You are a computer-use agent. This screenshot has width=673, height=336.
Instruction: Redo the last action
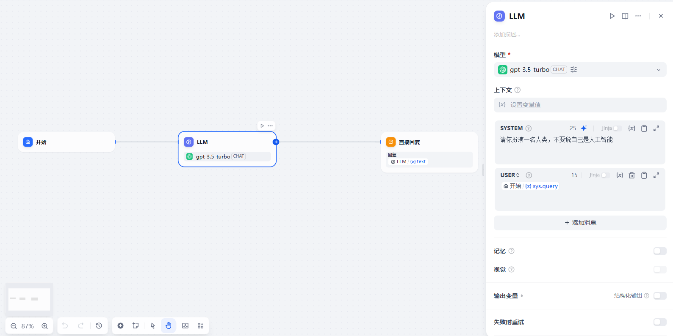click(x=80, y=326)
